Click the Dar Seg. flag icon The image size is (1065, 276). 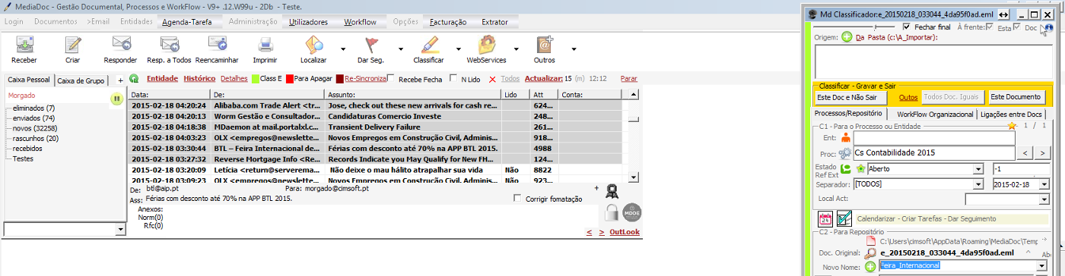pos(372,44)
